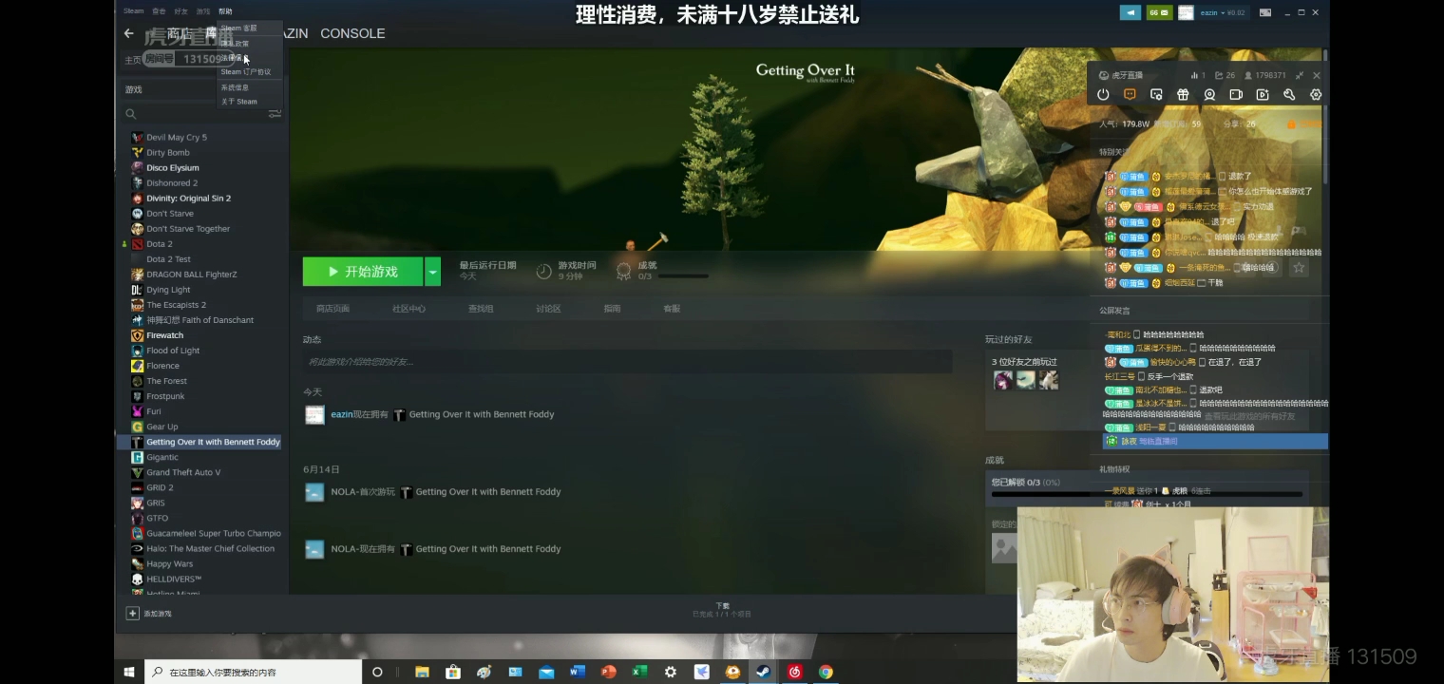The height and width of the screenshot is (684, 1444).
Task: Open Word from the taskbar
Action: (x=577, y=672)
